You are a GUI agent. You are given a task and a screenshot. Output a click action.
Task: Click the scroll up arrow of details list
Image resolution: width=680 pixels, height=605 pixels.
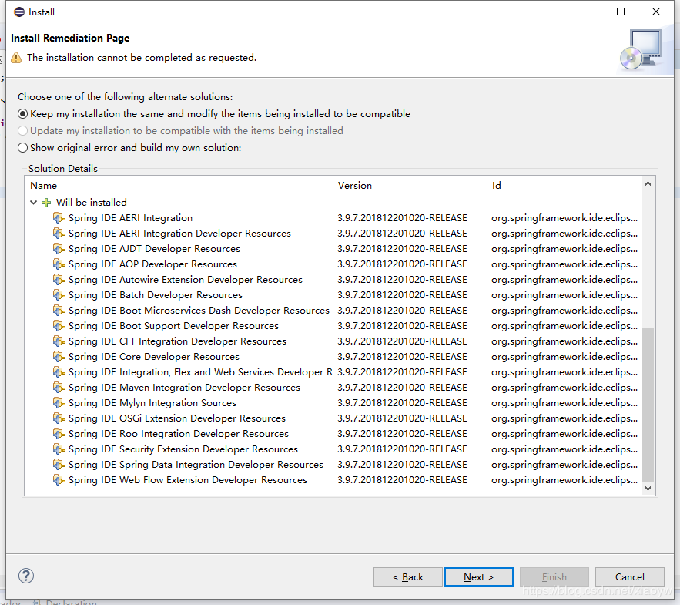[x=648, y=185]
